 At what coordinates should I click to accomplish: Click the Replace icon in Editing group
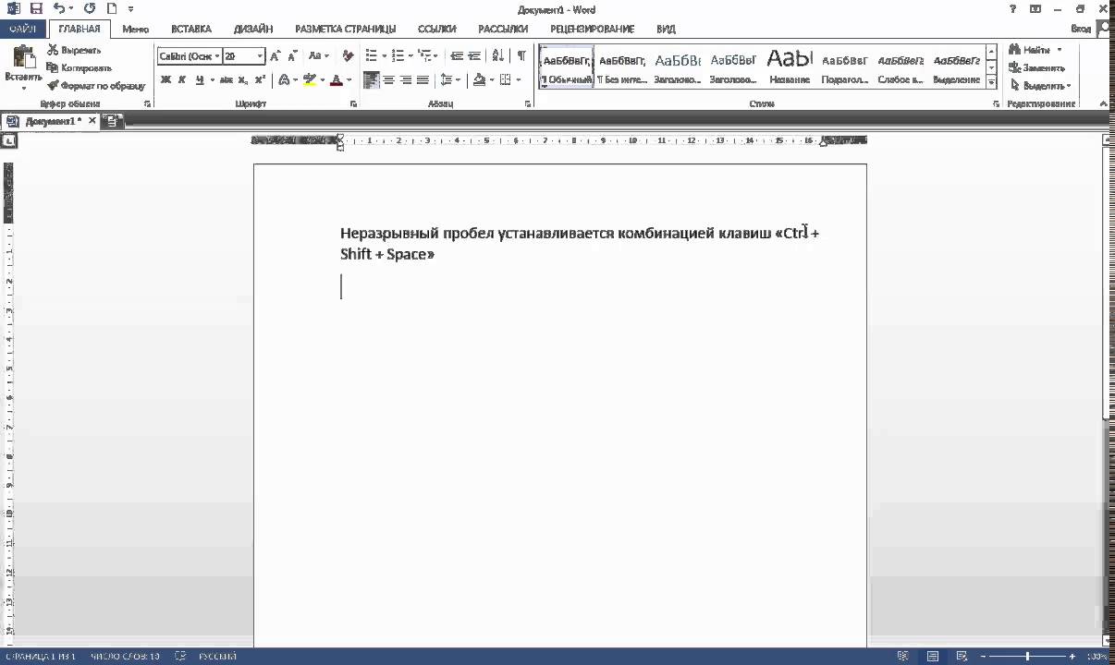tap(1015, 67)
